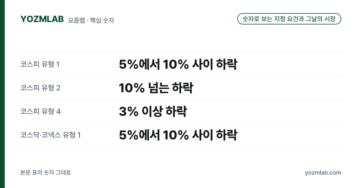Open the yozmlab.com footer link
The image size is (358, 188).
click(323, 173)
